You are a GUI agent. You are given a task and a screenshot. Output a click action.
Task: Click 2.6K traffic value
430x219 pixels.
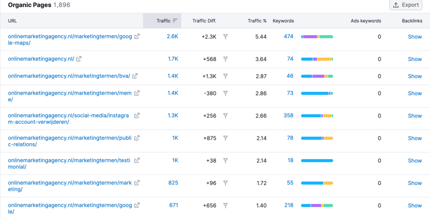(x=173, y=36)
